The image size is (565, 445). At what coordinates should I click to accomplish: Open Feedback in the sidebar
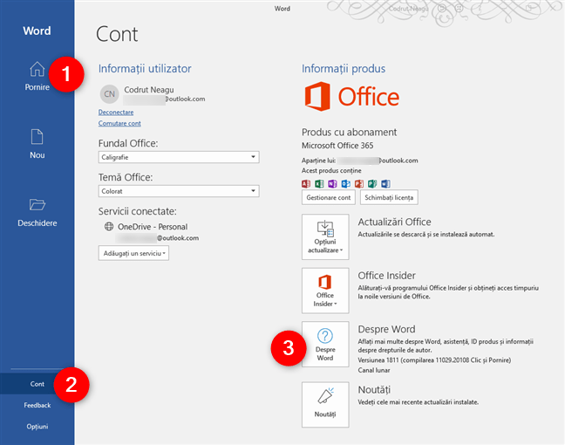click(x=37, y=406)
